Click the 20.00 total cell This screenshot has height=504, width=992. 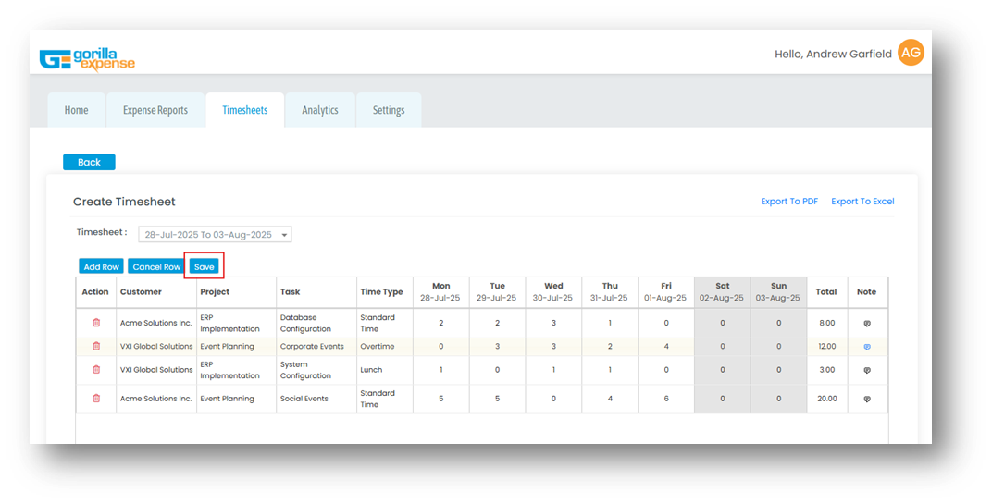click(x=827, y=399)
